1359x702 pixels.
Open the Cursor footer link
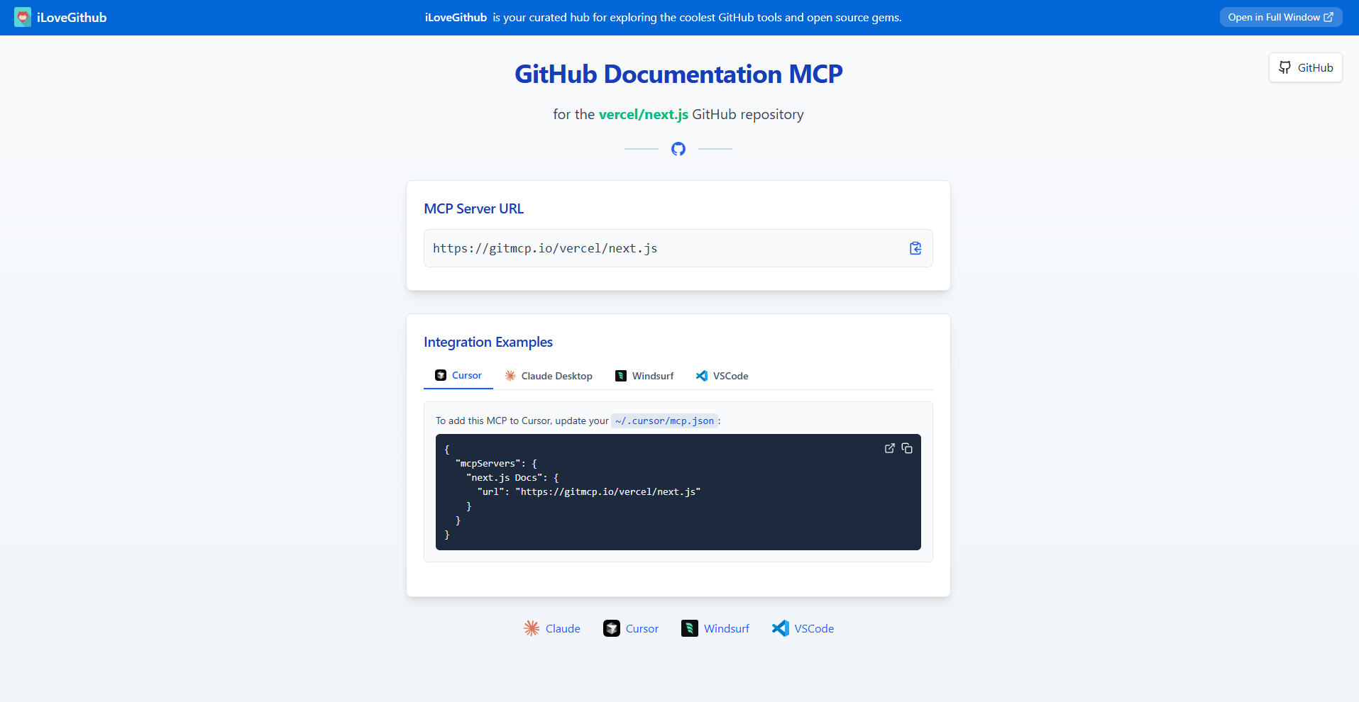(631, 628)
